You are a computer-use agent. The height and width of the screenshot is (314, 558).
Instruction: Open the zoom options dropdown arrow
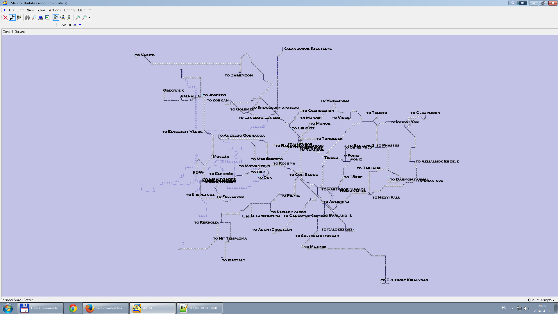[89, 17]
